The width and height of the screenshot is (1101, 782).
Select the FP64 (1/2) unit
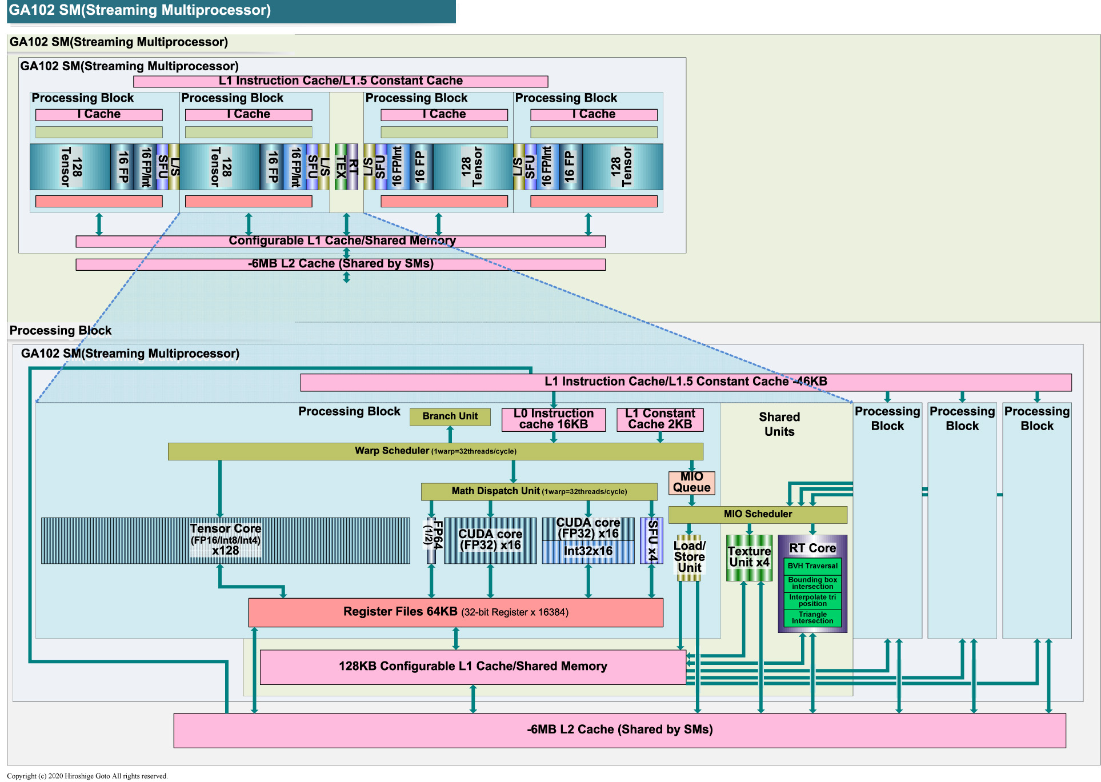(x=432, y=540)
